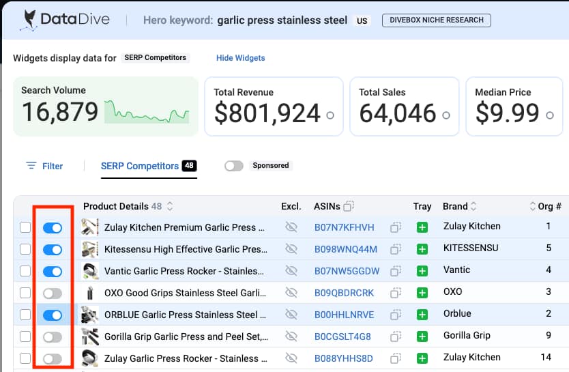Viewport: 569px width, 372px height.
Task: Exclude Zulay Kitchen Premium Garlic Press eye icon
Action: coord(291,227)
